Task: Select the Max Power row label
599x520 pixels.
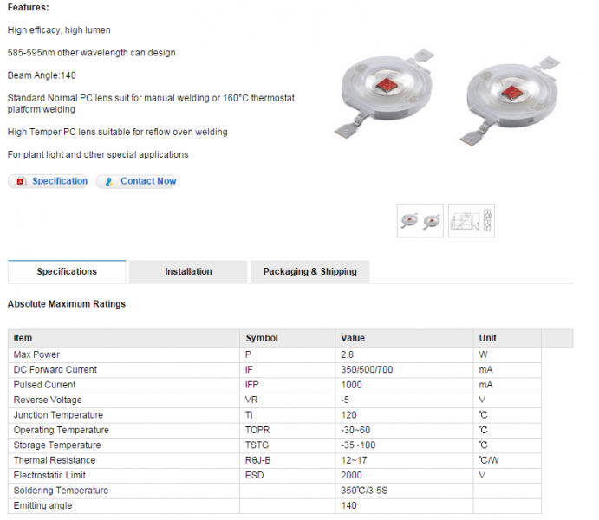Action: [36, 354]
